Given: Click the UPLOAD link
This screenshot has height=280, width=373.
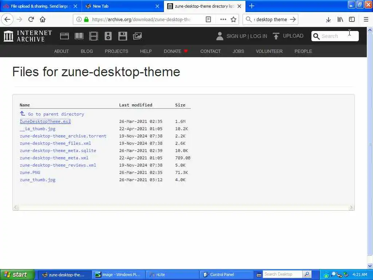Looking at the screenshot, I should [x=293, y=36].
